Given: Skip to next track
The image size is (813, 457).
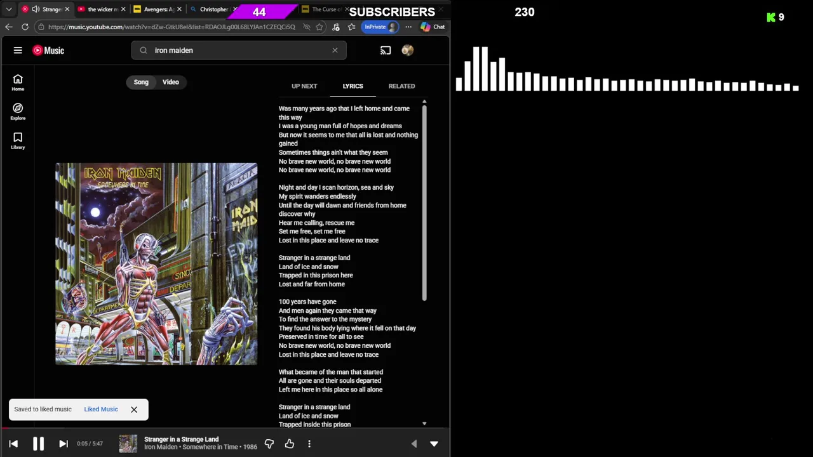Looking at the screenshot, I should click(64, 444).
